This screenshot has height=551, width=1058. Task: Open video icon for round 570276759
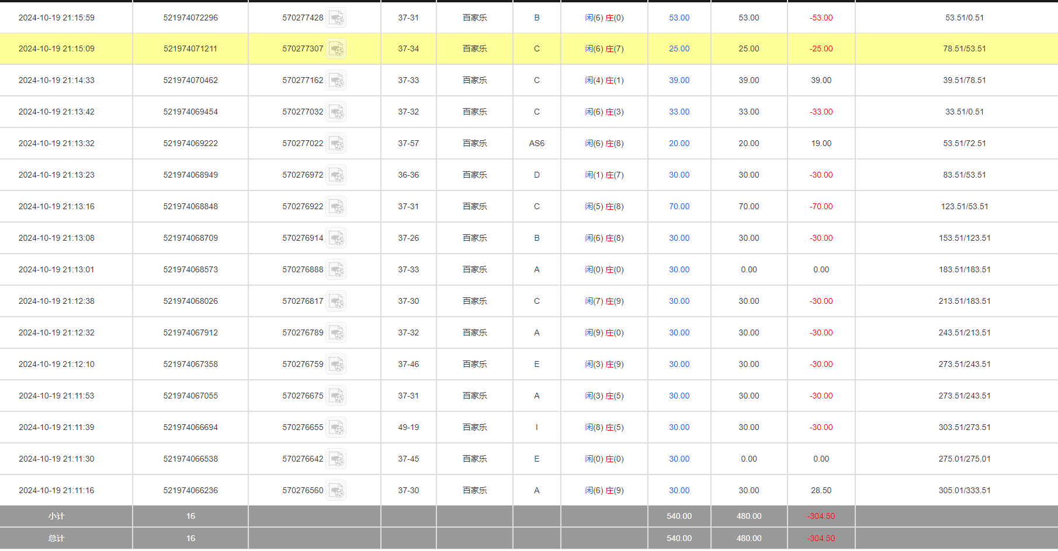(336, 365)
